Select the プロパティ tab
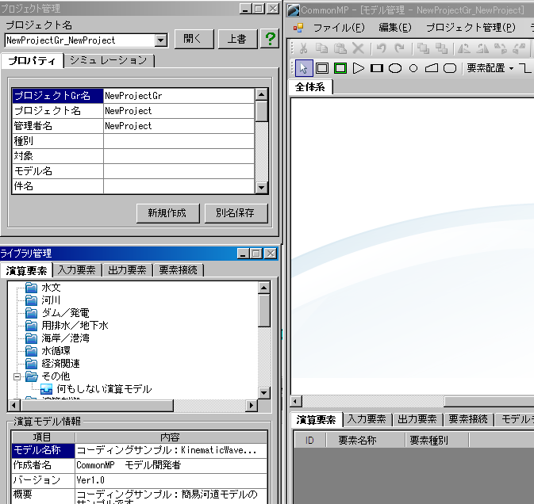Screen dimensions: 534x504 pos(32,61)
